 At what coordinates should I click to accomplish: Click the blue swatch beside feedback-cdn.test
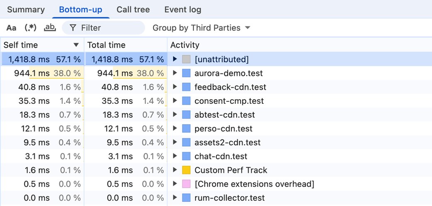(186, 87)
